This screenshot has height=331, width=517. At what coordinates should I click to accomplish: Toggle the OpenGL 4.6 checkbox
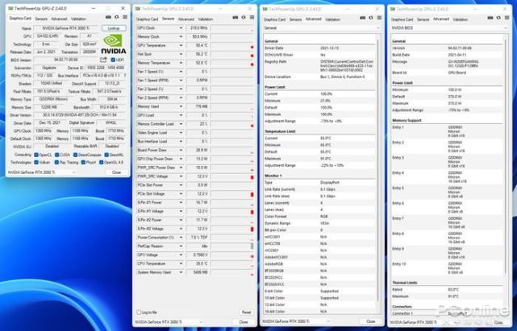102,163
